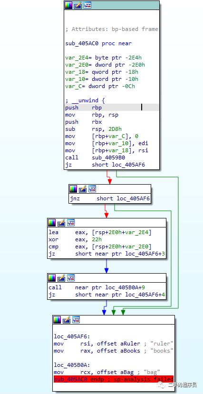Click the "ruler" string comment

pyautogui.click(x=162, y=344)
